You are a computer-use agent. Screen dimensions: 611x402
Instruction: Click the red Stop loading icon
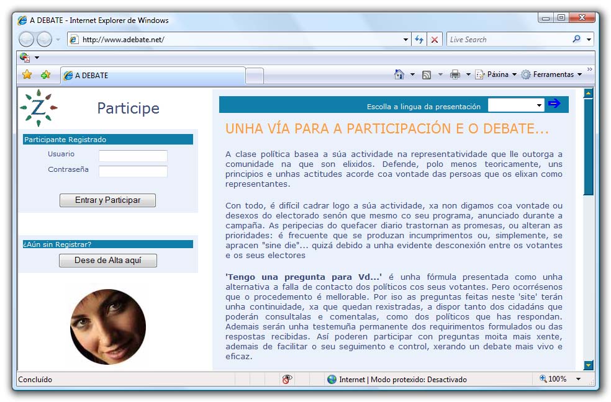435,40
